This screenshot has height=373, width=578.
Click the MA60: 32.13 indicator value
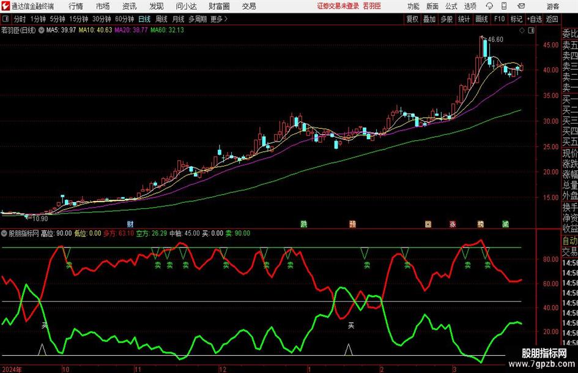tap(167, 30)
